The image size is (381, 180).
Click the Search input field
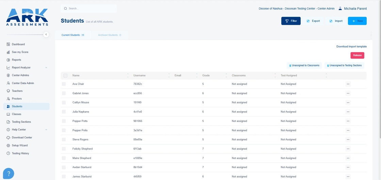(x=89, y=8)
